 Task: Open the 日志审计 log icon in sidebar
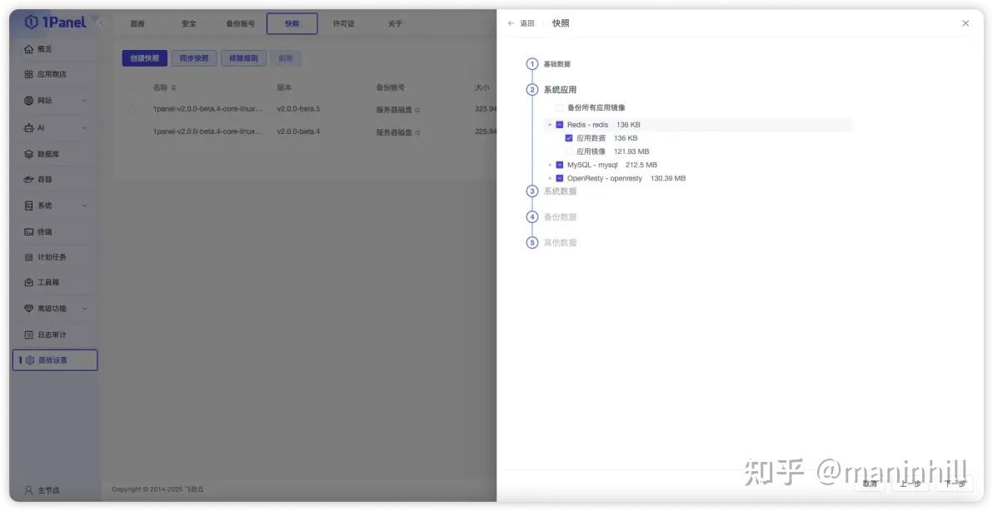point(28,335)
